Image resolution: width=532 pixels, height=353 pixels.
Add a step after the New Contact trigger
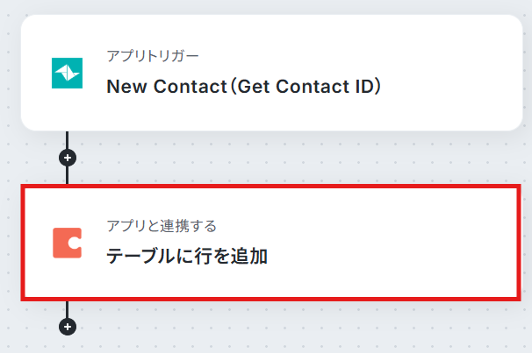[x=67, y=158]
